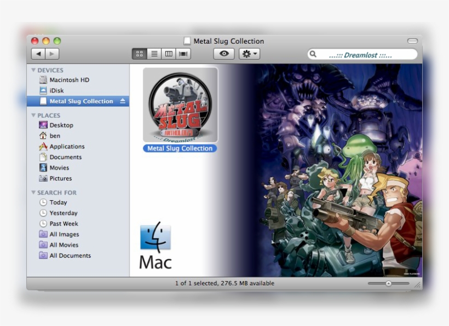Click the Metal Slug Collection file label

click(180, 148)
